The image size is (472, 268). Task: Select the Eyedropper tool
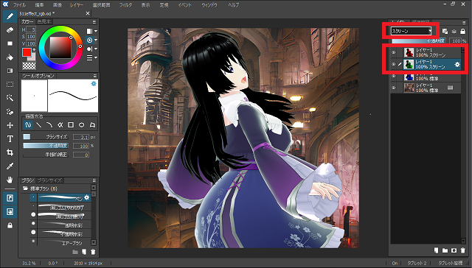click(10, 166)
